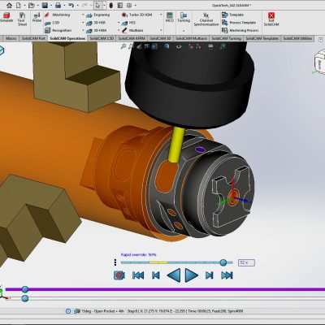Click Exit SolidCAM icon
Viewport: 325px width, 325px height.
(x=271, y=19)
